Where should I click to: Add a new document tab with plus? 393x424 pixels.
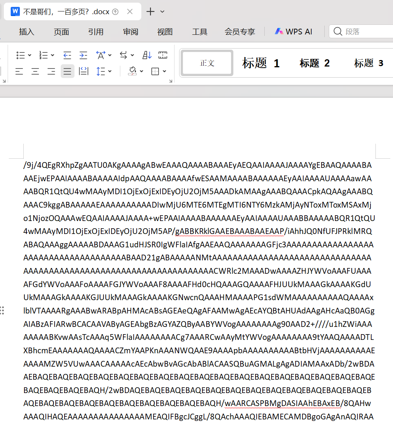click(x=150, y=12)
